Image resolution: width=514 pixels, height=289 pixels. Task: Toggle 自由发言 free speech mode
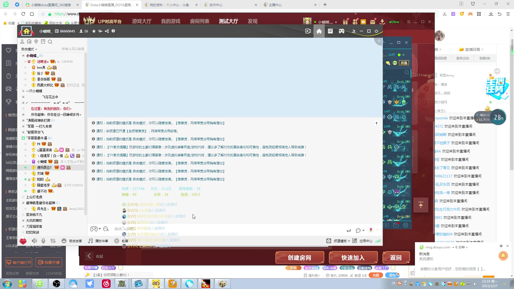coord(72,241)
